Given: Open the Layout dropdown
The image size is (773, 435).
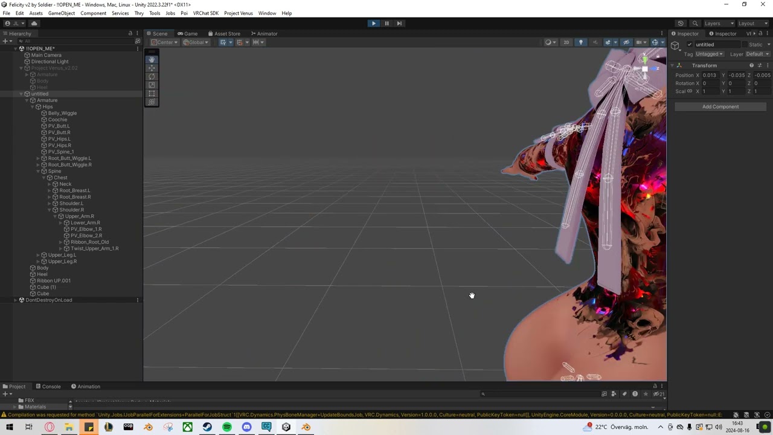Looking at the screenshot, I should (x=752, y=23).
